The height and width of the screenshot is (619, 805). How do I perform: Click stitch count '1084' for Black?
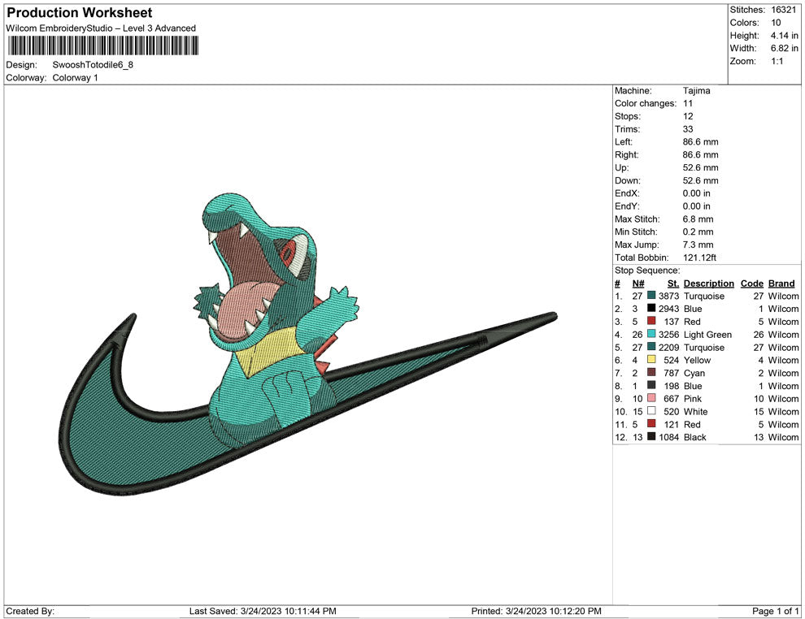669,436
